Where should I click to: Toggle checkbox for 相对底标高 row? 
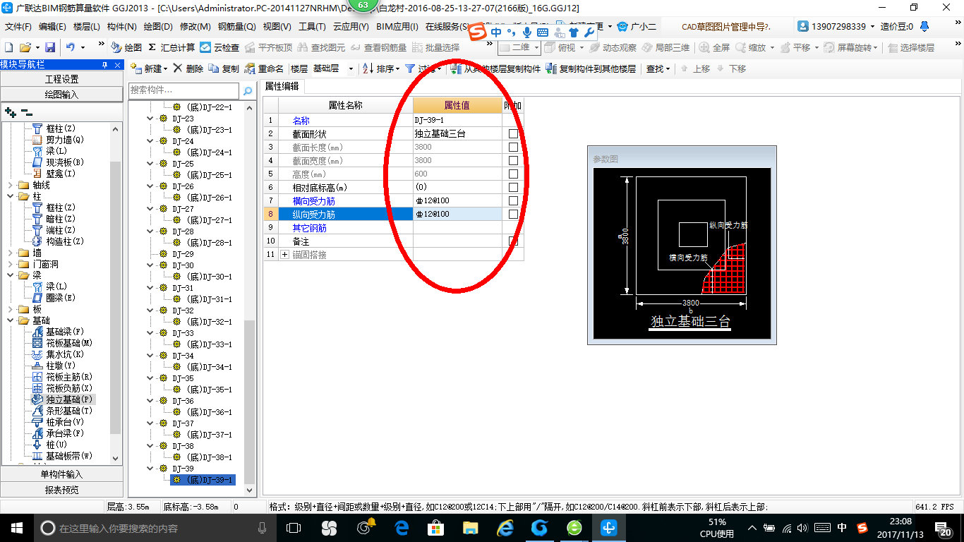(x=513, y=188)
